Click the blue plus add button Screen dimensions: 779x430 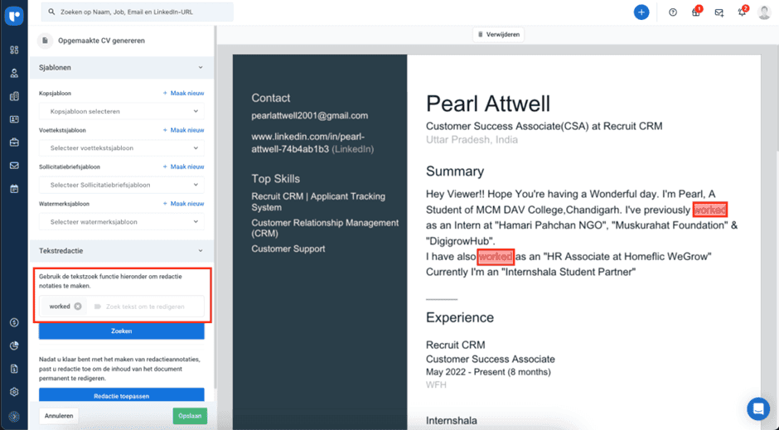pyautogui.click(x=641, y=12)
